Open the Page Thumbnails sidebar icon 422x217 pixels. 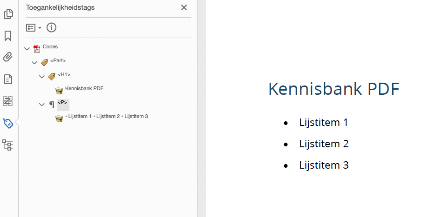click(8, 14)
